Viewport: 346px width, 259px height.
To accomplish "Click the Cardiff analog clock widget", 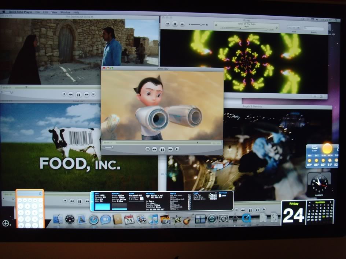I will point(319,184).
